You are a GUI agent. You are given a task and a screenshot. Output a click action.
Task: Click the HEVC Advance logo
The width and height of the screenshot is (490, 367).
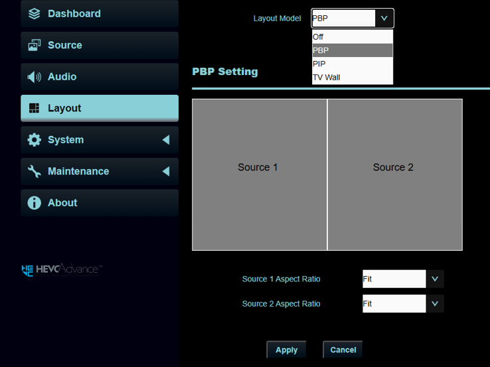click(61, 269)
